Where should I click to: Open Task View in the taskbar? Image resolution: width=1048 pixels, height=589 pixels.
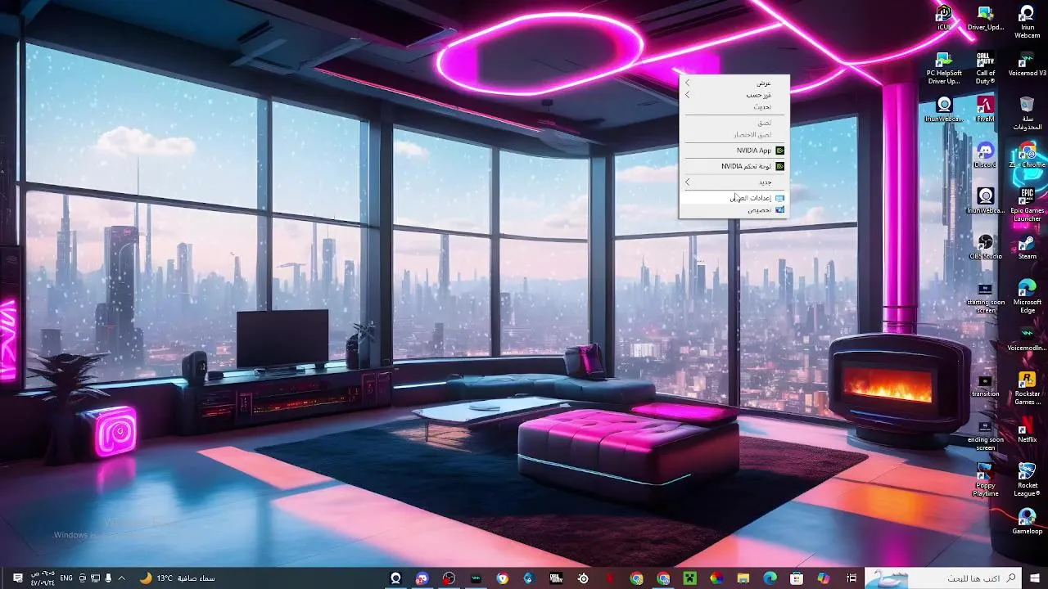[x=851, y=578]
